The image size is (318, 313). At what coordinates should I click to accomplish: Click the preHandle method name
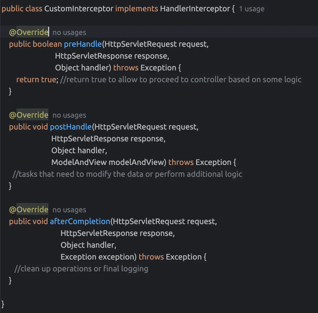click(83, 44)
